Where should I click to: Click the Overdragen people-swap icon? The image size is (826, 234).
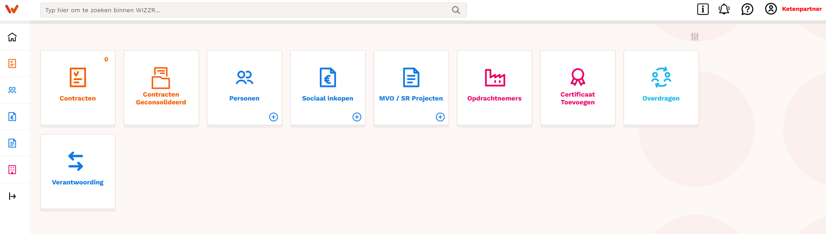click(661, 77)
